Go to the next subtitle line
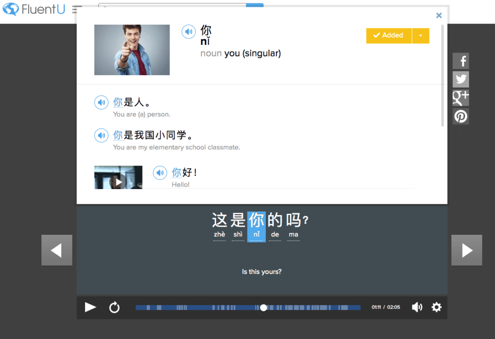This screenshot has width=495, height=339. click(x=466, y=250)
